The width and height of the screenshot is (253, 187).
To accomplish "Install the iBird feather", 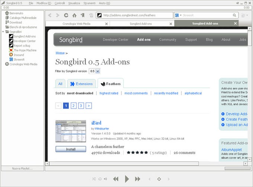I will pos(71,149).
